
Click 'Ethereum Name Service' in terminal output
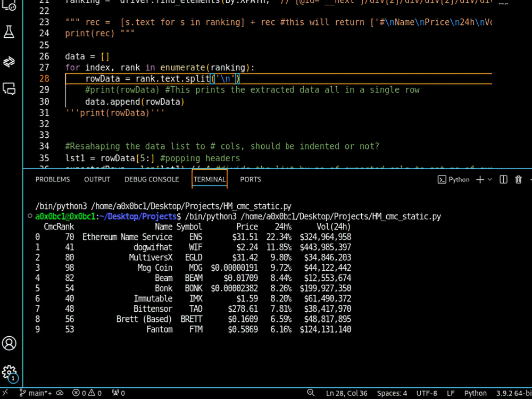point(127,237)
